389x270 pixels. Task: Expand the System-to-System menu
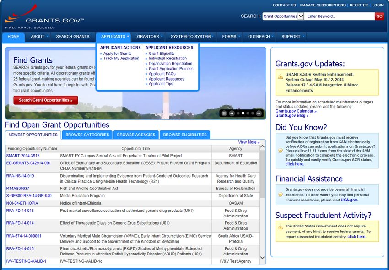[x=191, y=37]
